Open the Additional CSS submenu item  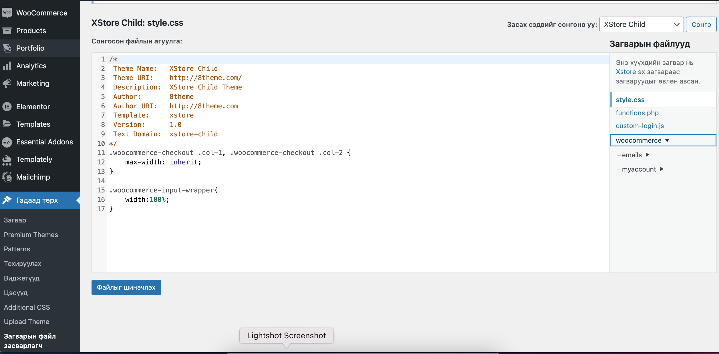click(x=27, y=307)
